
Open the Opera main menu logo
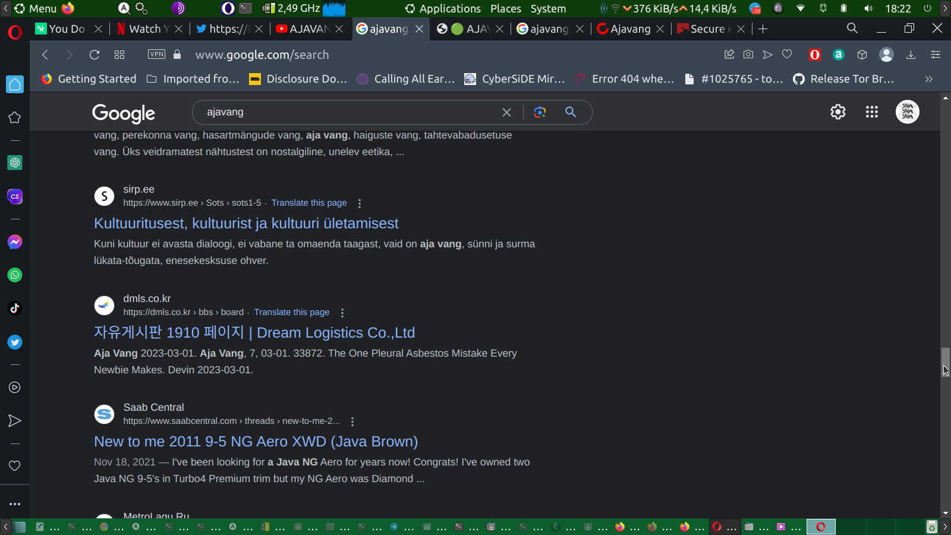tap(15, 32)
